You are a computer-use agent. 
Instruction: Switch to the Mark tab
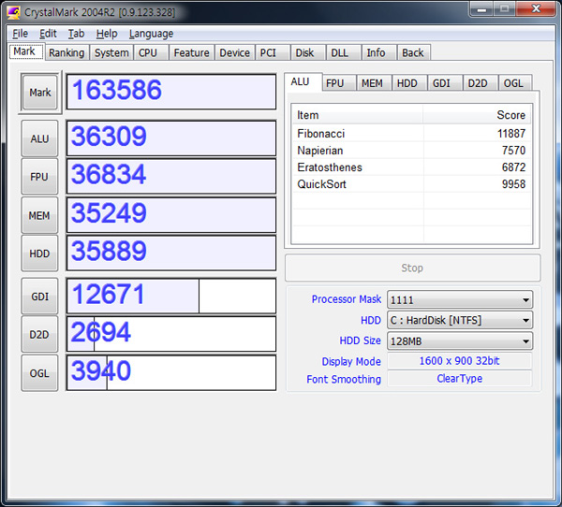(26, 51)
